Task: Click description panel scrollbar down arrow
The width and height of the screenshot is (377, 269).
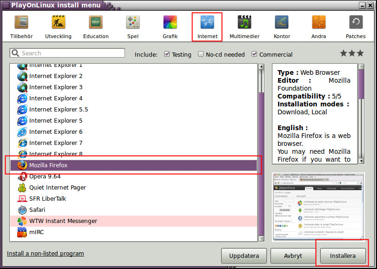Action: [x=361, y=161]
